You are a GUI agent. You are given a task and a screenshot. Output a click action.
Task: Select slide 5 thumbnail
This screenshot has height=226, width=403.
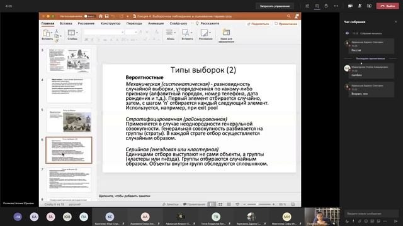69,121
